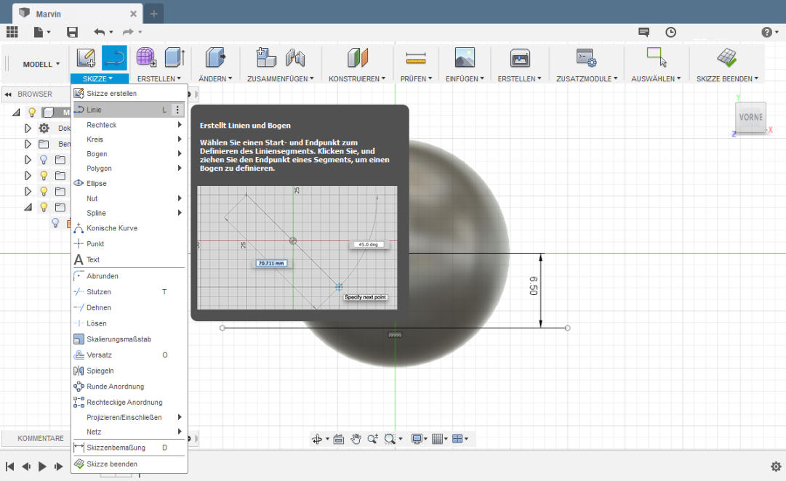Jump to timeline start

(9, 466)
